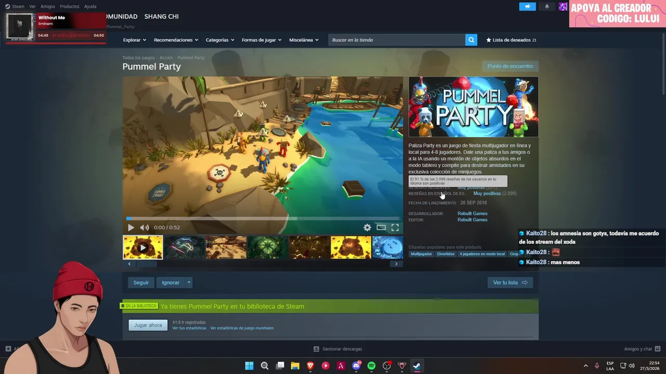The width and height of the screenshot is (666, 374).
Task: Click the Ignorar button
Action: (x=171, y=283)
